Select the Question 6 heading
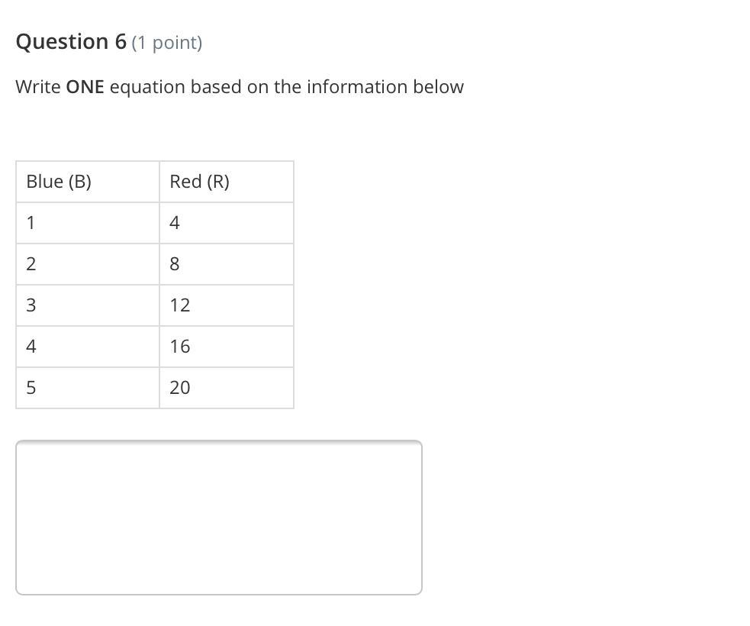 click(x=71, y=42)
